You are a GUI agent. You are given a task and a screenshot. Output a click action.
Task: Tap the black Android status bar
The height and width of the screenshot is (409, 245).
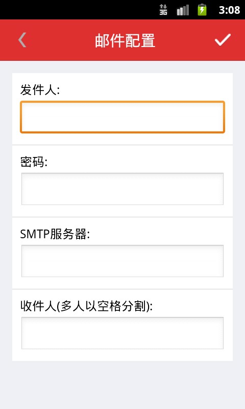(x=78, y=10)
